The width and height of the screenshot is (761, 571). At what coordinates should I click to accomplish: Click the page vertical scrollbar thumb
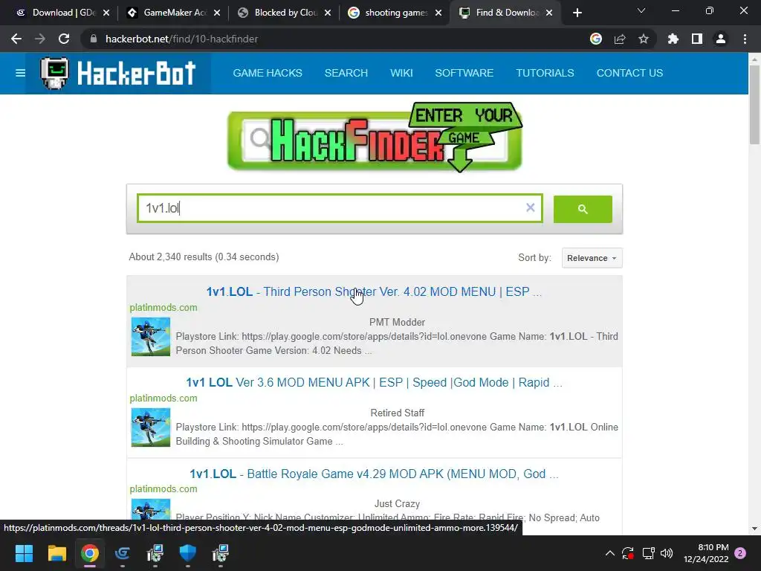click(754, 104)
